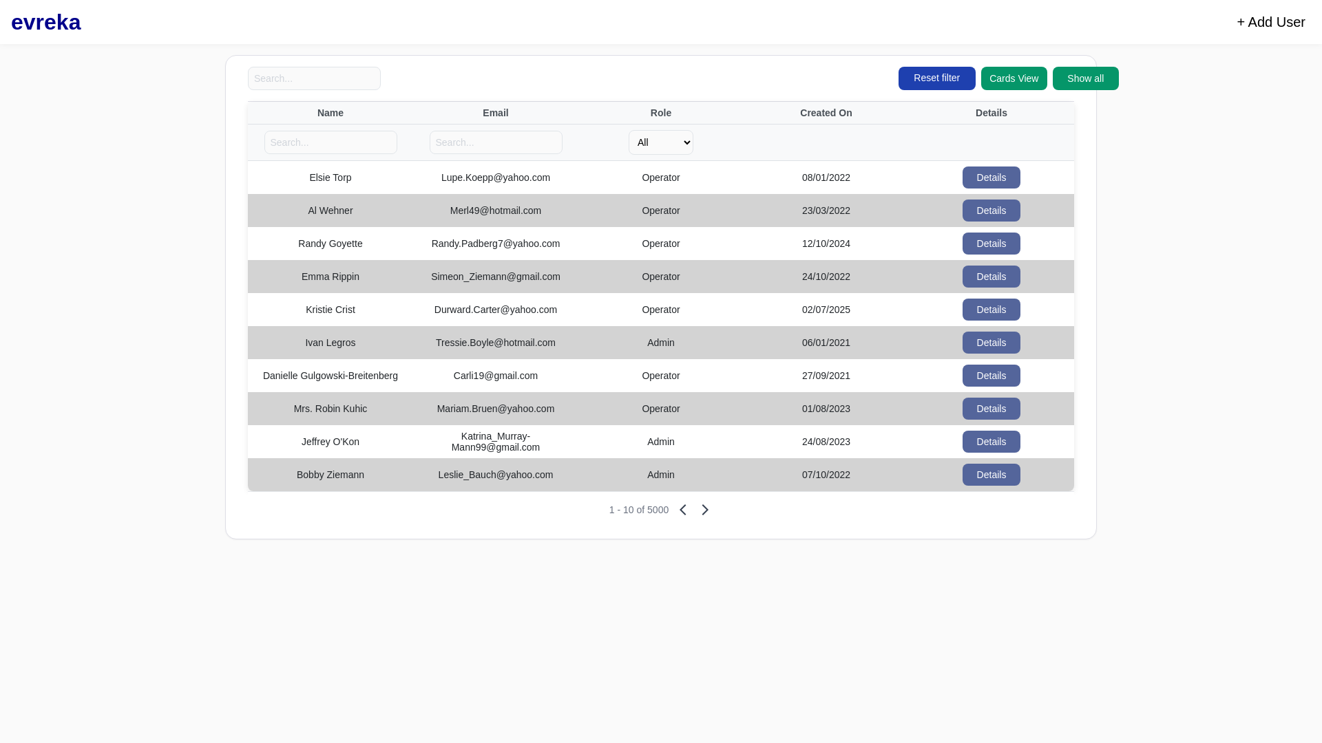Select the name Bobby Ziemann
The image size is (1322, 743).
click(x=330, y=475)
